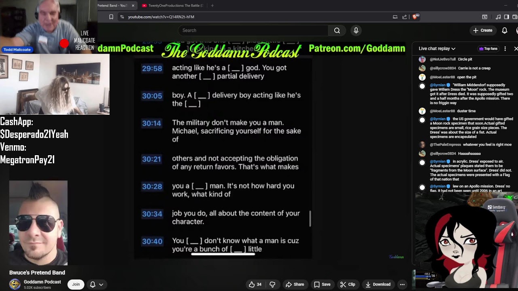Open the Top fans leaderboard

(x=488, y=48)
